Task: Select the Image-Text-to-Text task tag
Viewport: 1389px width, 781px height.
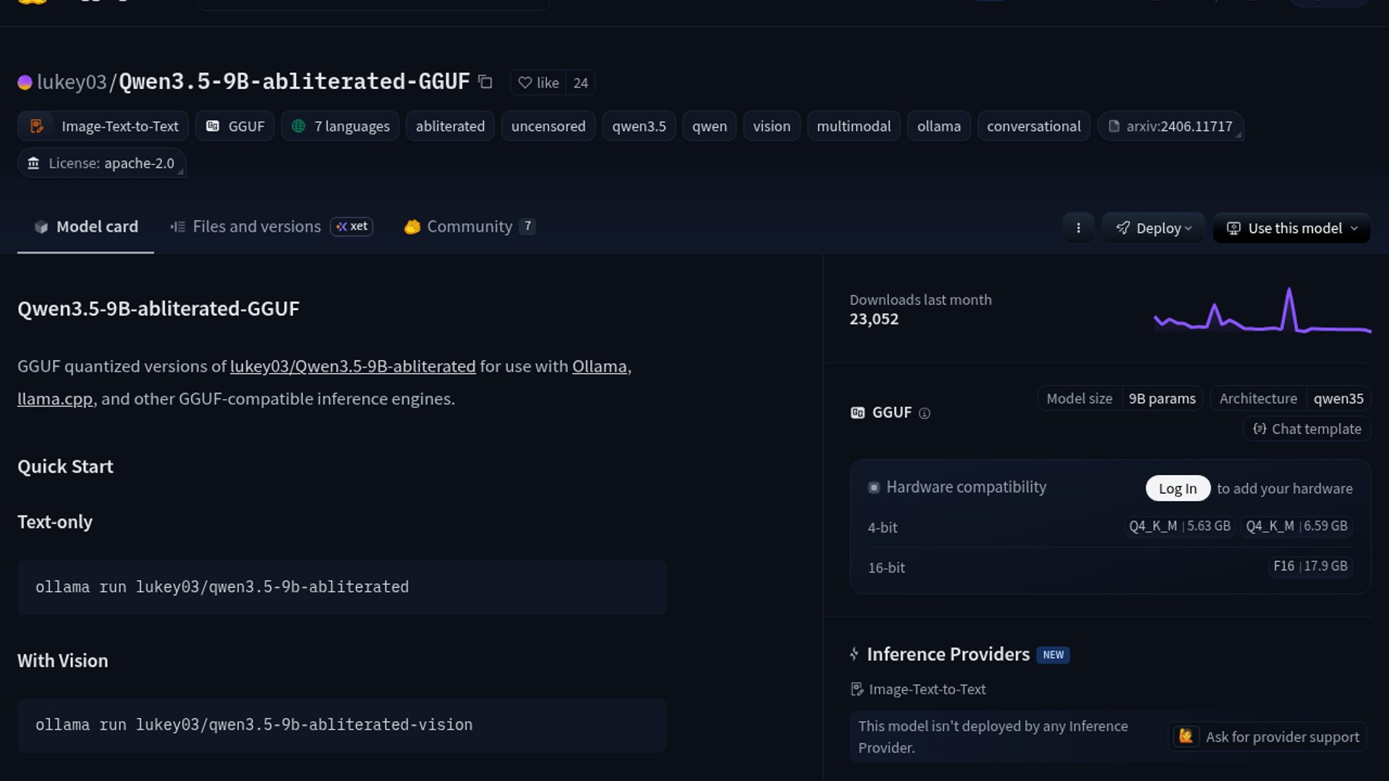Action: point(103,126)
